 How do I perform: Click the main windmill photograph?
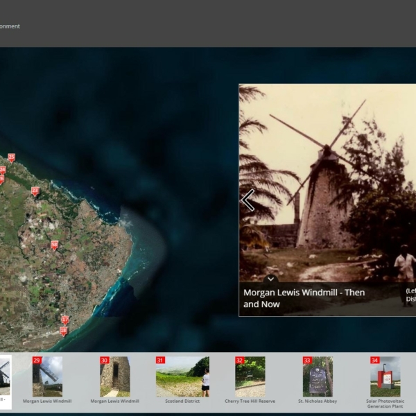coord(326,180)
